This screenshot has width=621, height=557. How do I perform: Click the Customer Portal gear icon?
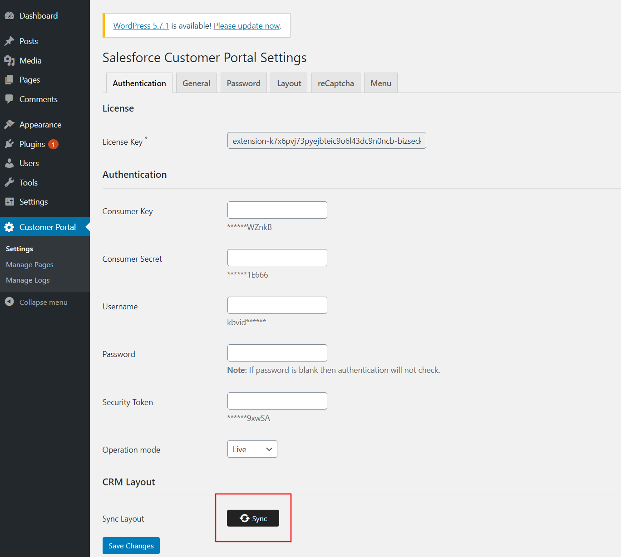tap(9, 227)
